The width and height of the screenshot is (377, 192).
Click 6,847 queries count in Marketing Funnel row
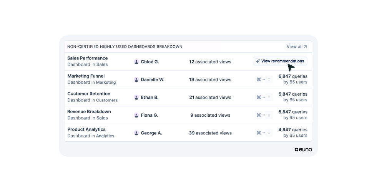[x=293, y=76]
